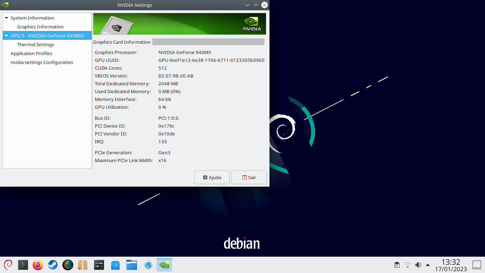
Task: Close the NVIDIA Settings window
Action: point(265,5)
